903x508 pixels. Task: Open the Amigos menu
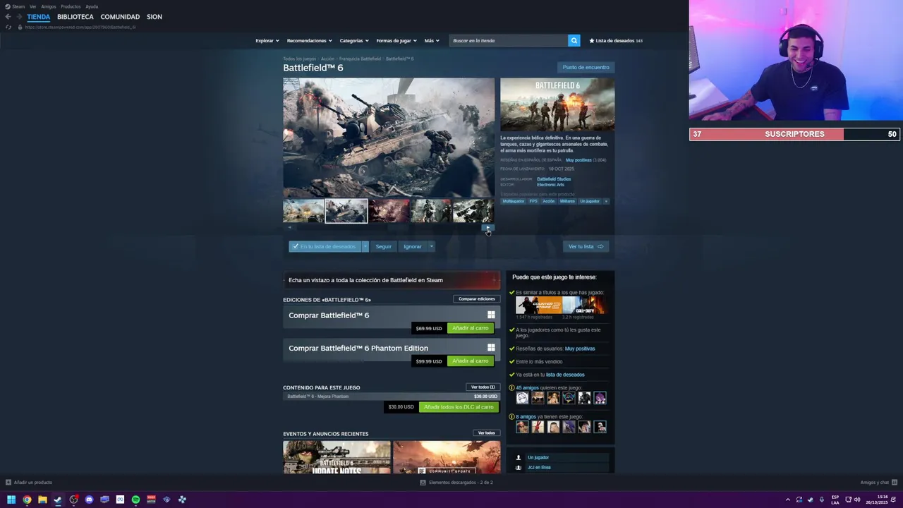(49, 6)
